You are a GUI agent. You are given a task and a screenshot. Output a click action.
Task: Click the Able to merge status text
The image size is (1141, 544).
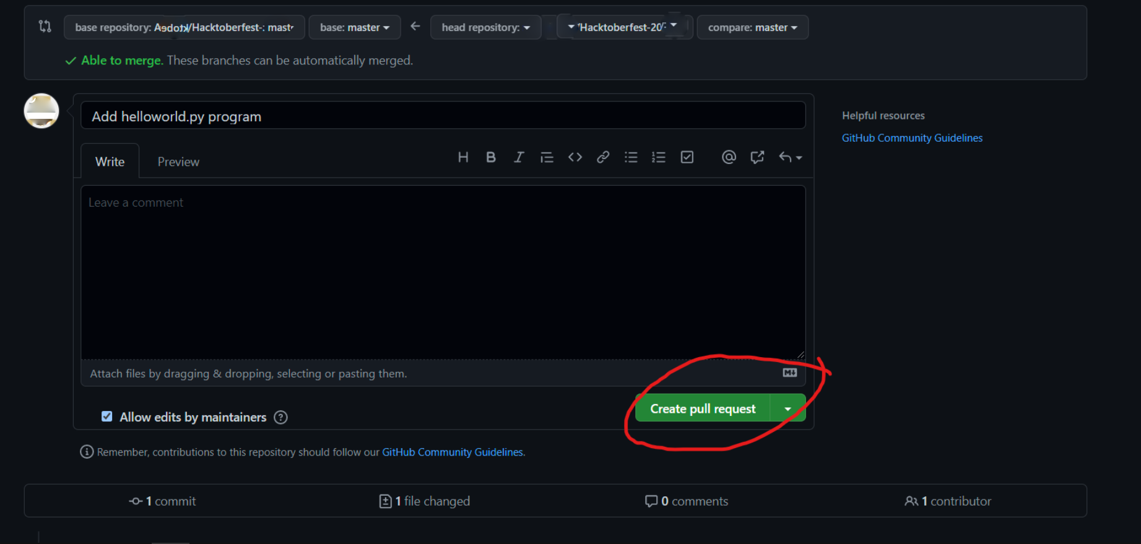(122, 60)
